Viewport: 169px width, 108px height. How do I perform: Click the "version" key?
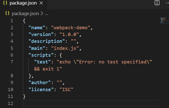click(x=41, y=34)
